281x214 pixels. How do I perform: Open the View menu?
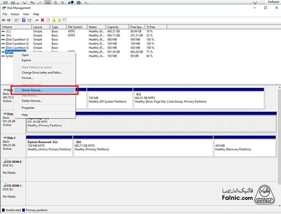coord(26,14)
